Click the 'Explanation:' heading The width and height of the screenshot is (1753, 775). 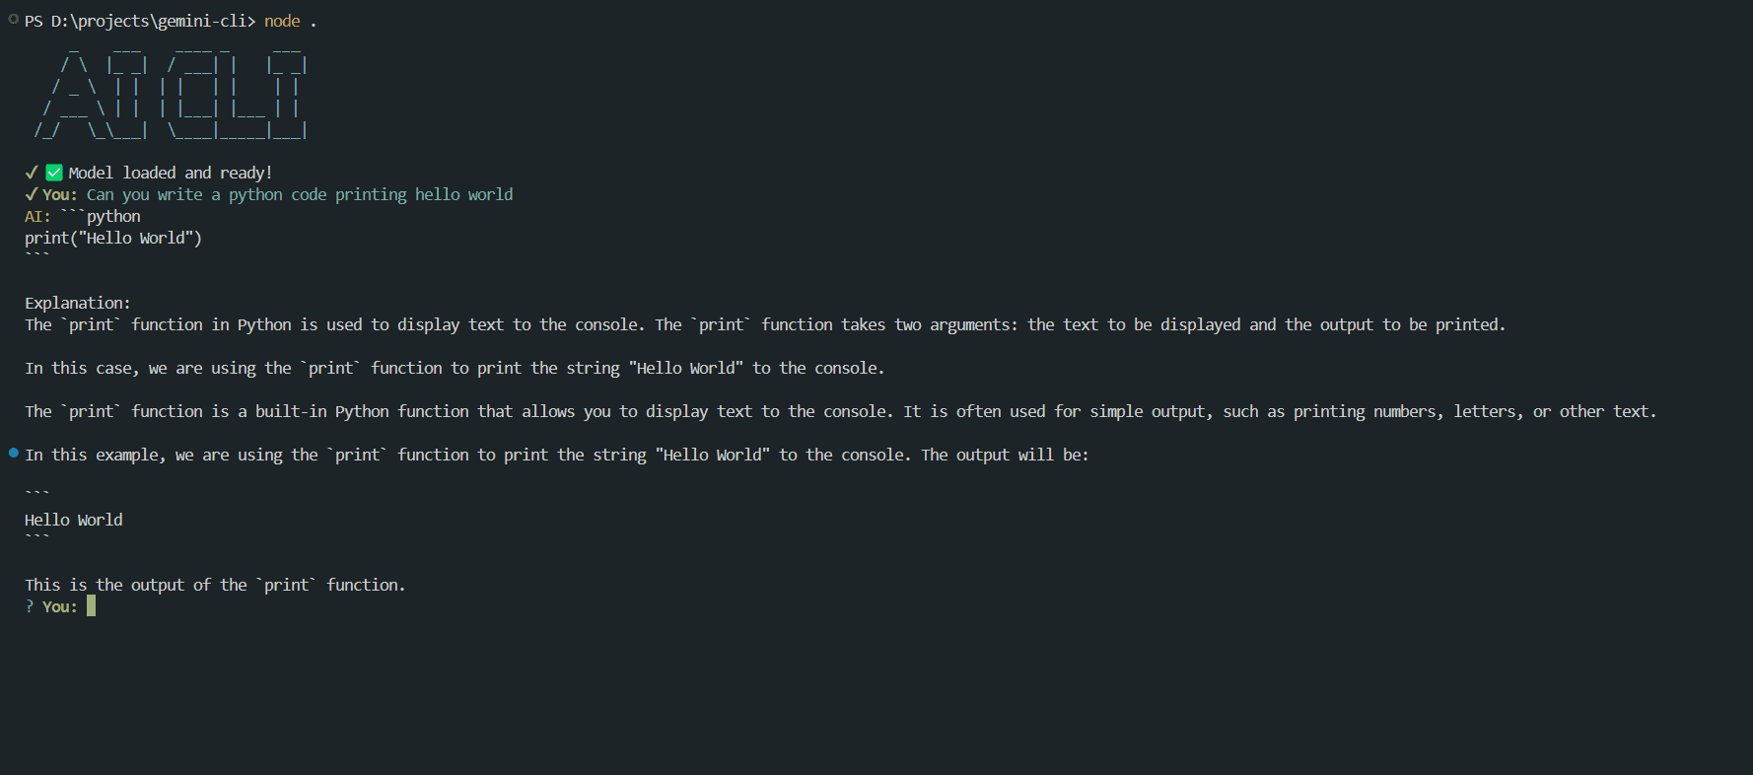[x=78, y=303]
